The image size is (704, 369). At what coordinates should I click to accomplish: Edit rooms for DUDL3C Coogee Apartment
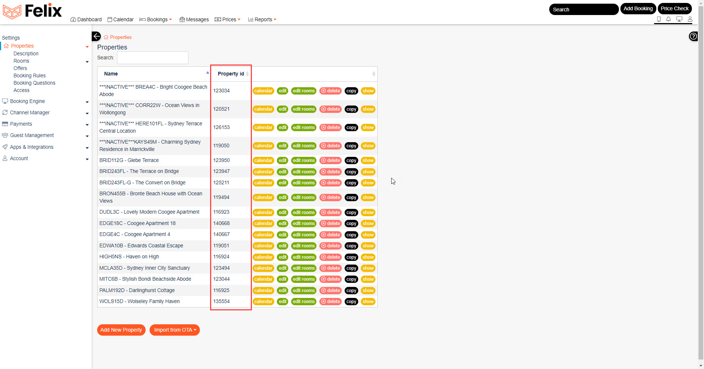pyautogui.click(x=304, y=213)
